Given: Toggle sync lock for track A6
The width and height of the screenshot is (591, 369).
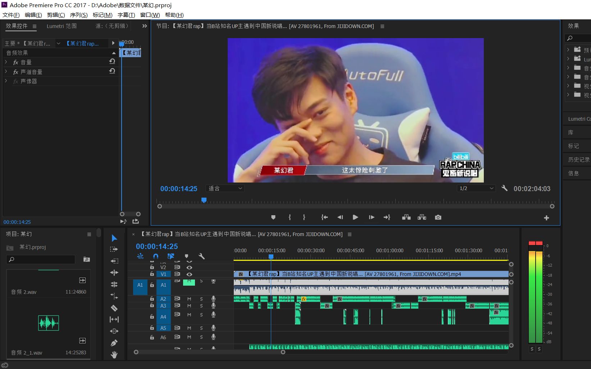Looking at the screenshot, I should pos(177,337).
